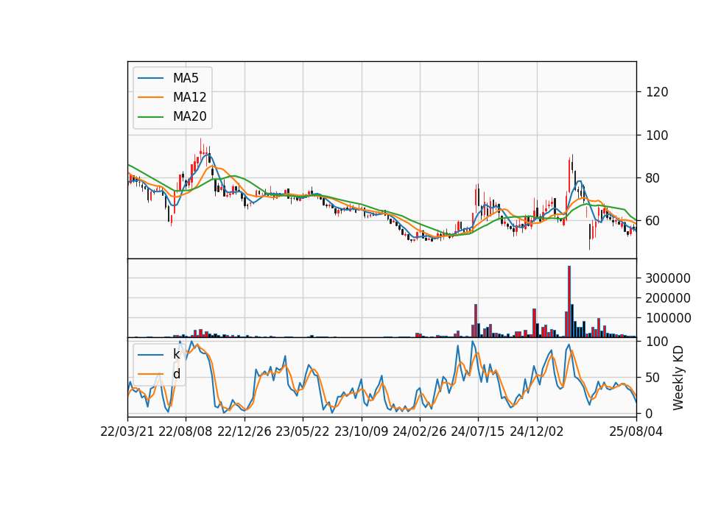Click the green MA20 legend line sample
707x508 pixels.
pos(150,116)
